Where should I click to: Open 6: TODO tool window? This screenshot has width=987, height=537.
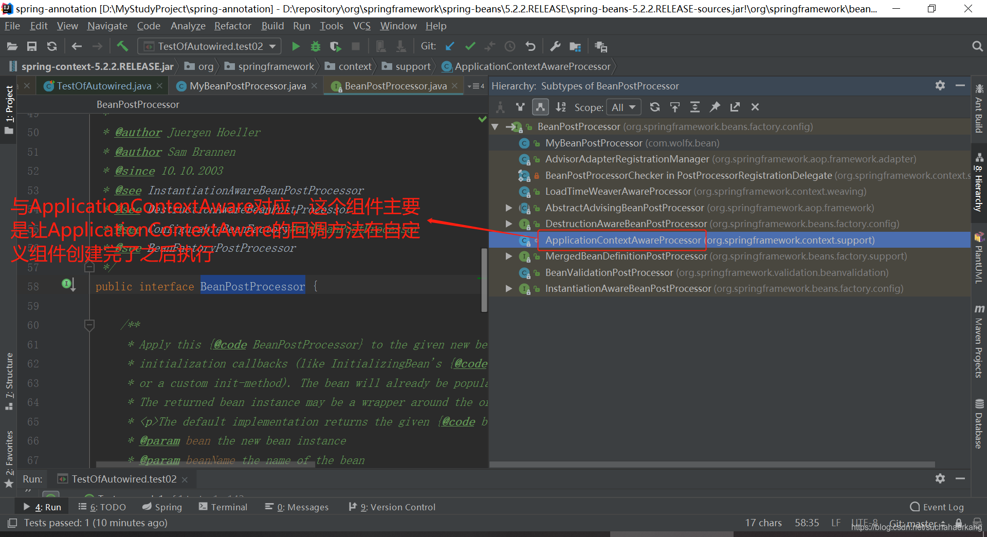point(102,507)
